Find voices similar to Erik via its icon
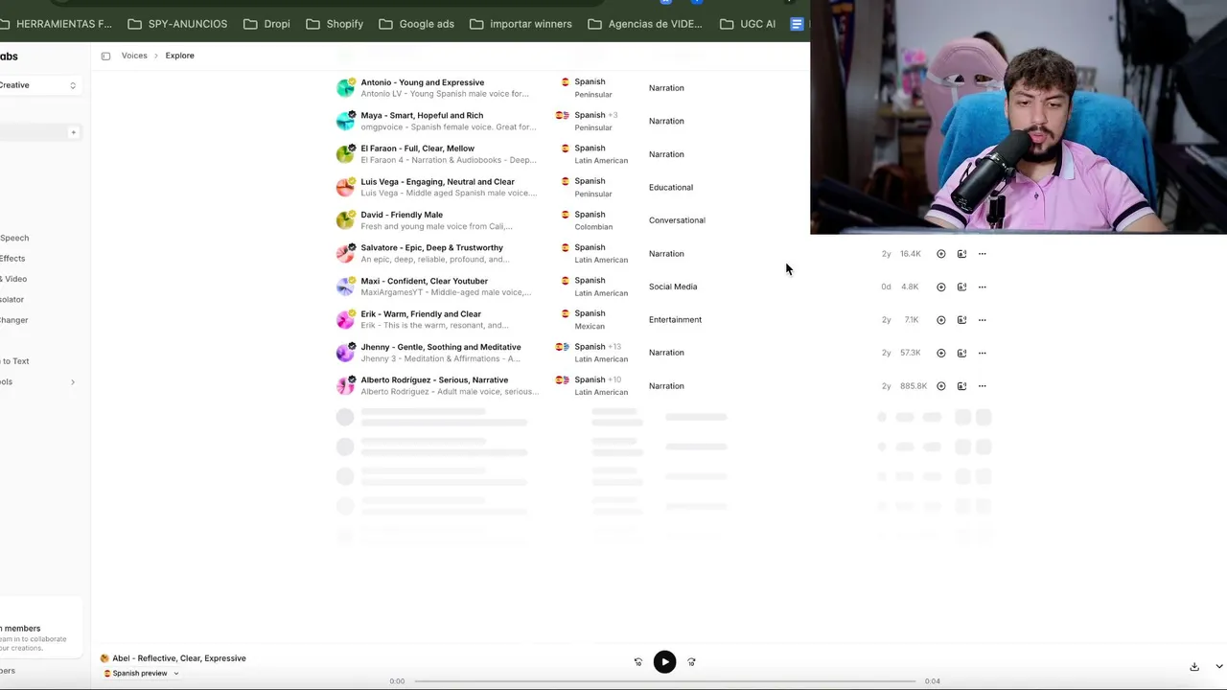 [961, 320]
